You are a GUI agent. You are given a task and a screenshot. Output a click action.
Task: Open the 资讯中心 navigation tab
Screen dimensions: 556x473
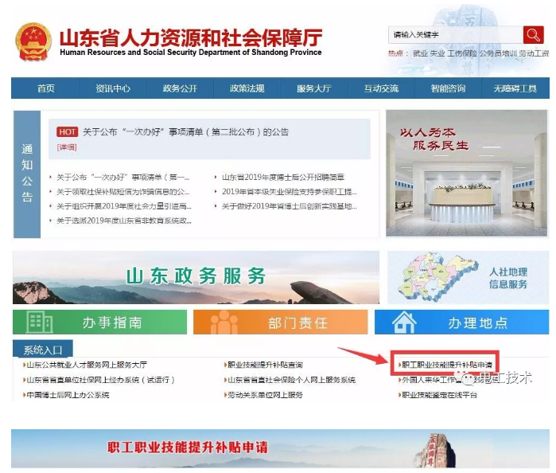[113, 88]
